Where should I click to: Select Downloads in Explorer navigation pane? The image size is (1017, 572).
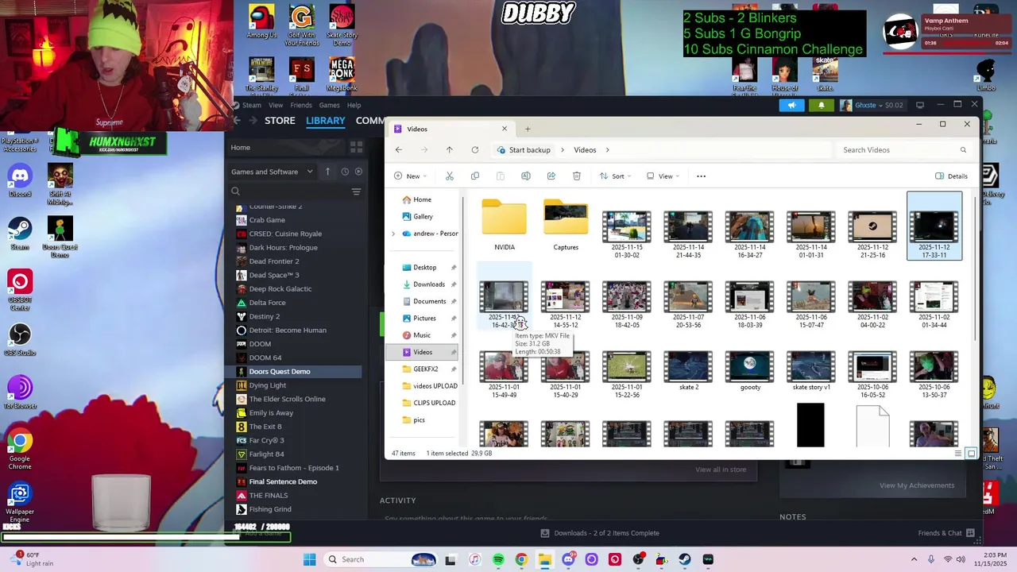(x=429, y=284)
